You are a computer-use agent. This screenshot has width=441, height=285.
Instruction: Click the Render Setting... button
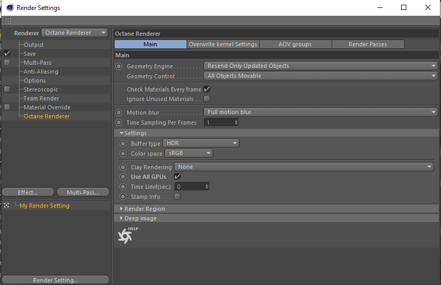pos(56,280)
